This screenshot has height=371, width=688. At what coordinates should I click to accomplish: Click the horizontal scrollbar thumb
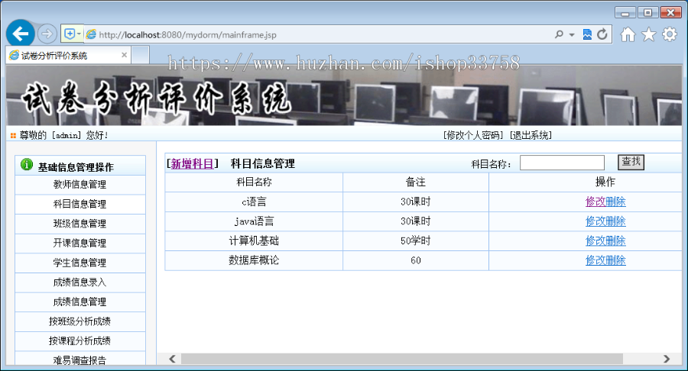[x=402, y=360]
